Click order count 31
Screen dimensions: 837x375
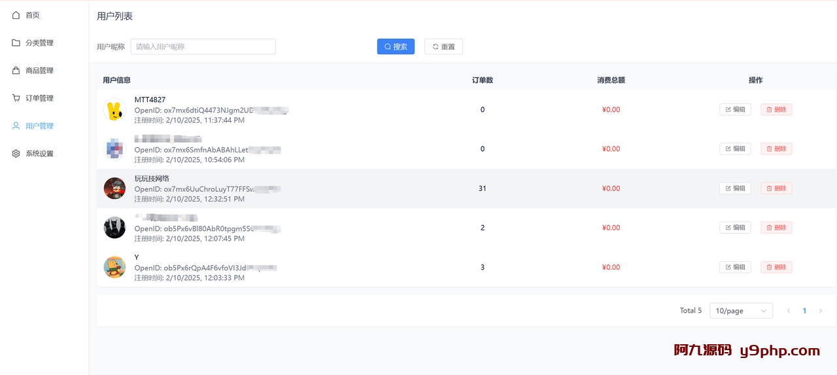pos(483,188)
